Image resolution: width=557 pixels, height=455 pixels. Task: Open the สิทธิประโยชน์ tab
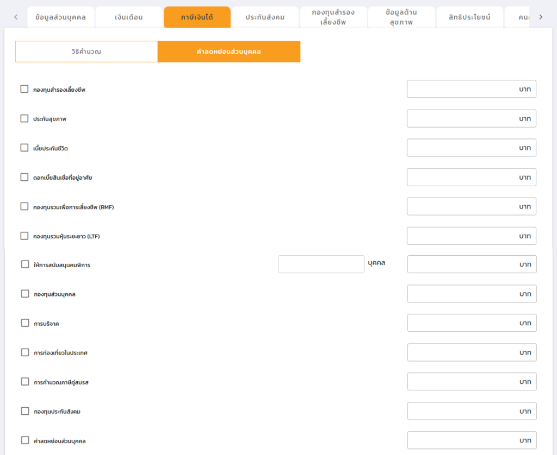(469, 17)
